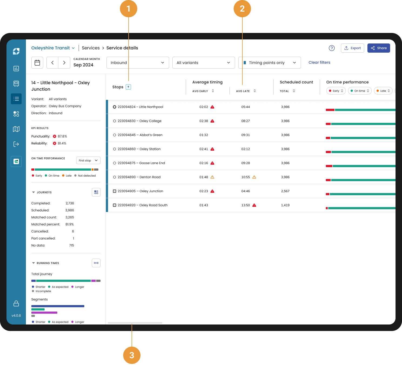402x365 pixels.
Task: Click early warning icon for Little Northpool
Action: [212, 107]
